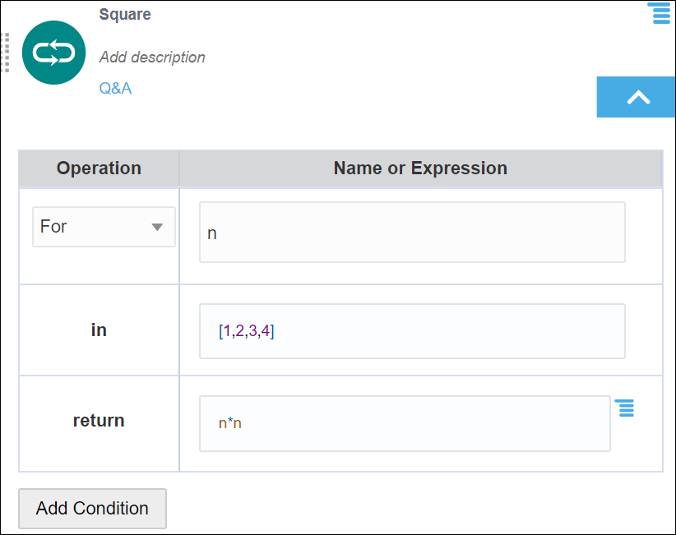Select the Square title text
Screen dimensions: 676x535
(125, 15)
